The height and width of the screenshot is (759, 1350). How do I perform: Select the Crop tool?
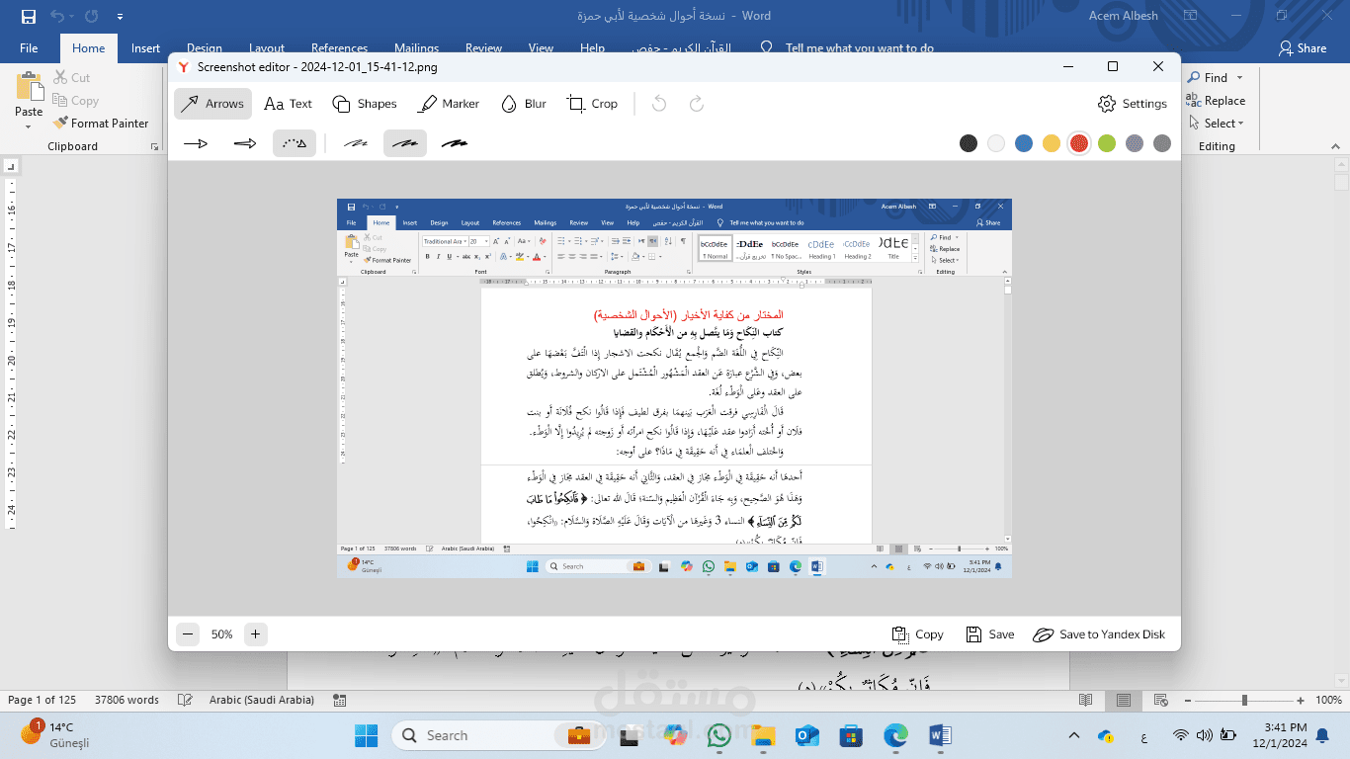(x=592, y=104)
